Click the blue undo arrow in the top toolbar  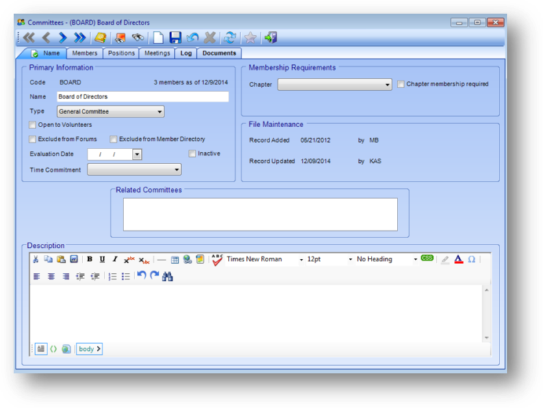[x=192, y=38]
